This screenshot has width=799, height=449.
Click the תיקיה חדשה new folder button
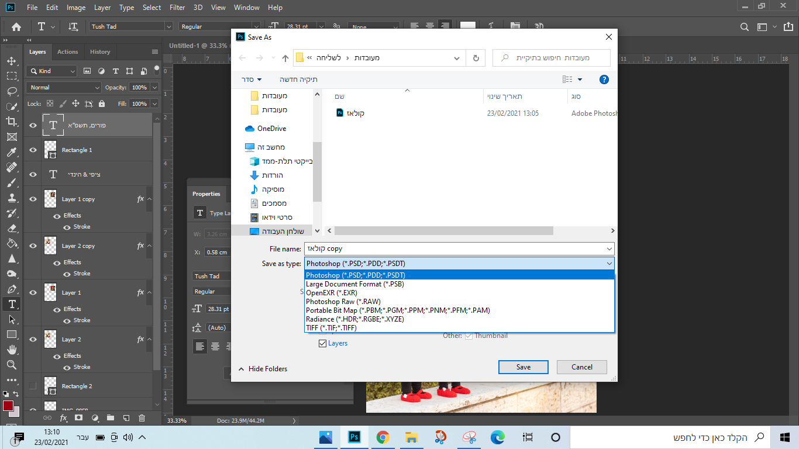pyautogui.click(x=298, y=80)
